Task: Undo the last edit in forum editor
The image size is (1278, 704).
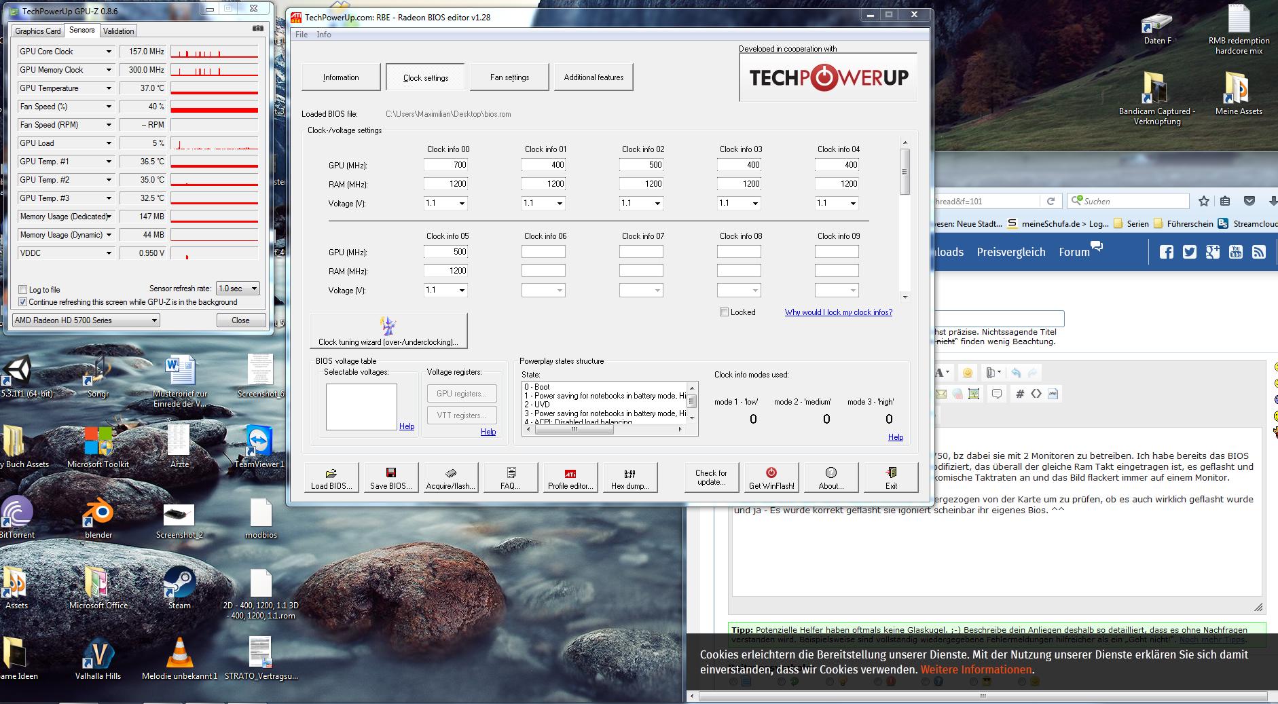Action: point(1016,373)
